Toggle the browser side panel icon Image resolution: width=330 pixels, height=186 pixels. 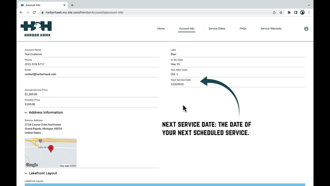point(296,12)
